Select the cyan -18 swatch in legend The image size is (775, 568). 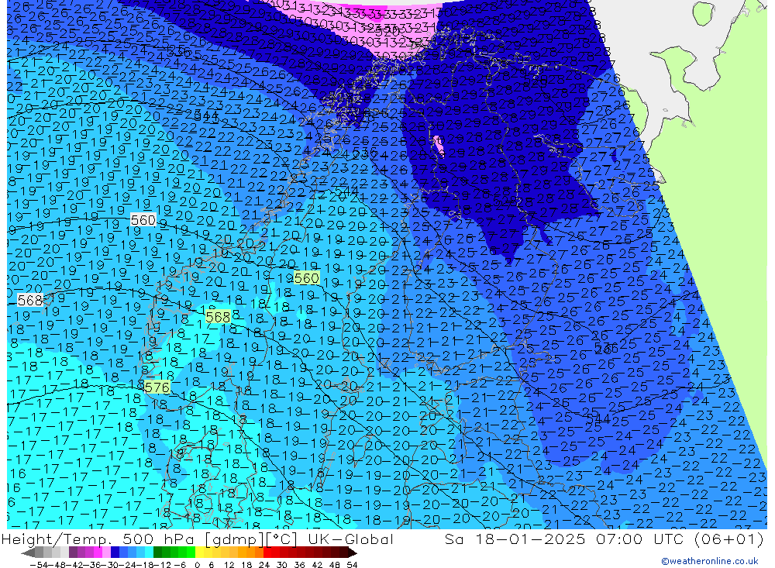tap(149, 553)
